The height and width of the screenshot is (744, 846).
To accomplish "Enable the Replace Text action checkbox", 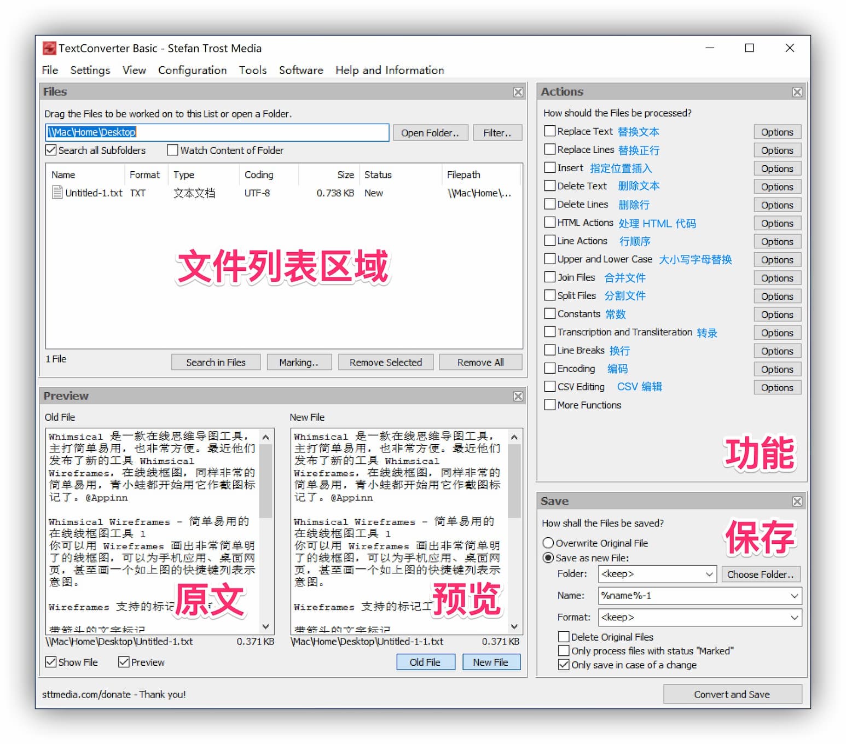I will 550,131.
